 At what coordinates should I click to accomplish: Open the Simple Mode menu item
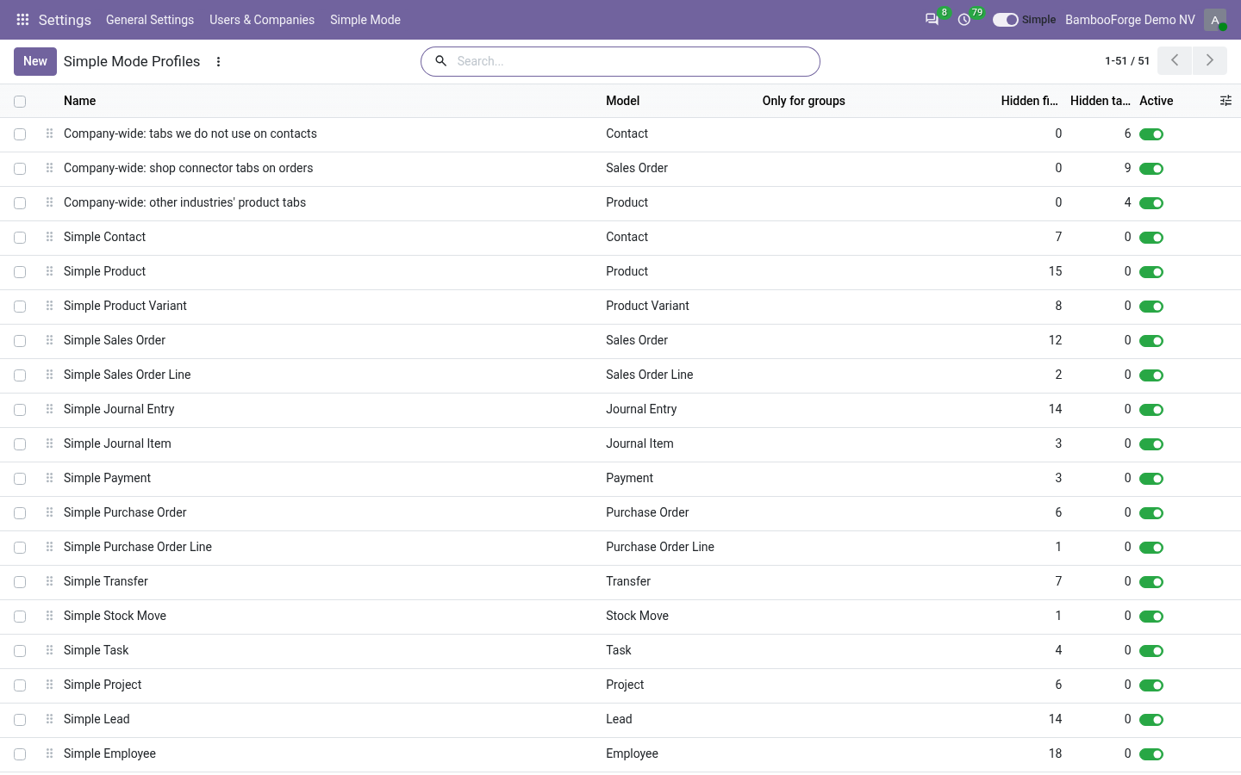[365, 20]
